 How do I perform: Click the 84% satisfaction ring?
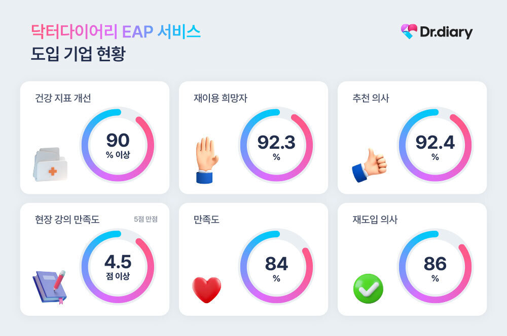pyautogui.click(x=242, y=267)
